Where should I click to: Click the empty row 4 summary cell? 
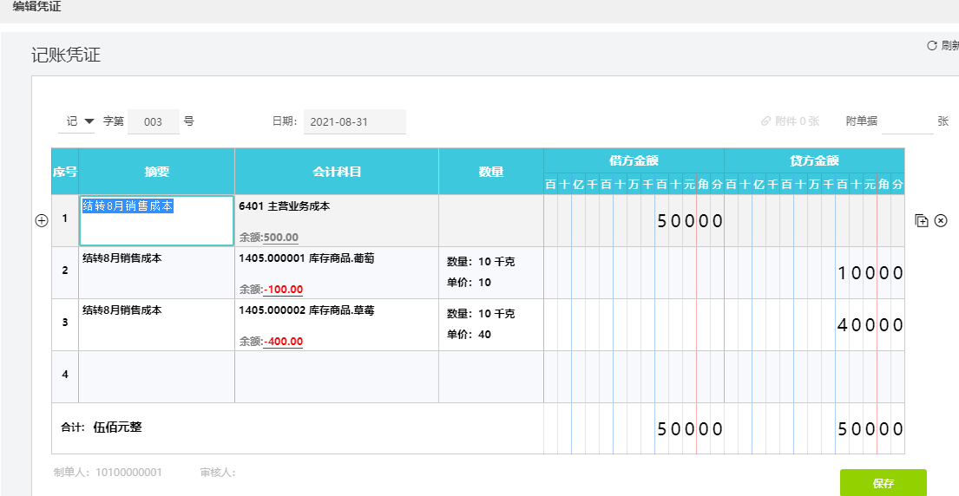point(156,376)
